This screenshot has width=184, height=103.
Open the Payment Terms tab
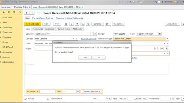[63, 29]
